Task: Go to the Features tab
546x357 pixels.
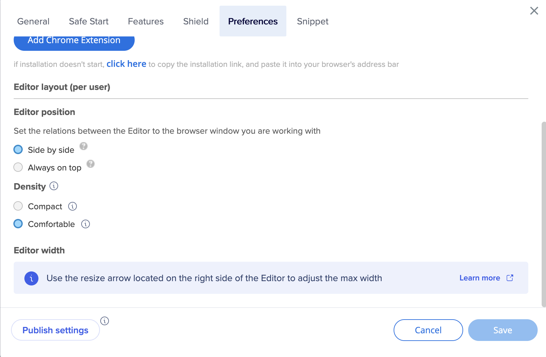Action: (146, 21)
